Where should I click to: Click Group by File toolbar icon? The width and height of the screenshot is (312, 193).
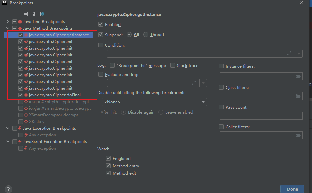(34, 14)
